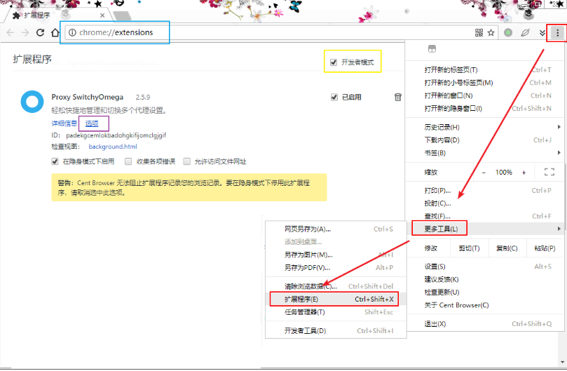Expand the 更多工具(L) submenu
This screenshot has height=371, width=567.
484,229
